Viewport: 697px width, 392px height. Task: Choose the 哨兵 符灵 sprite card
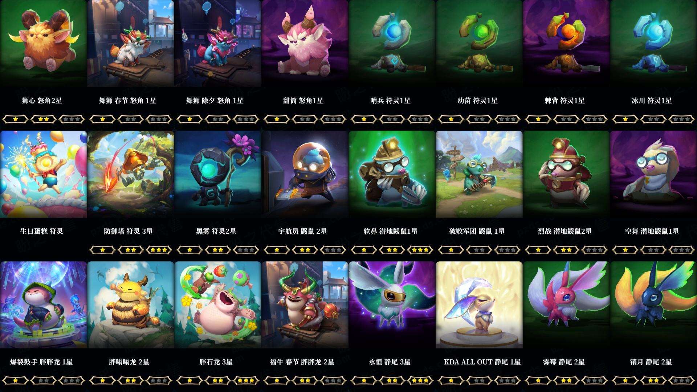coord(392,43)
